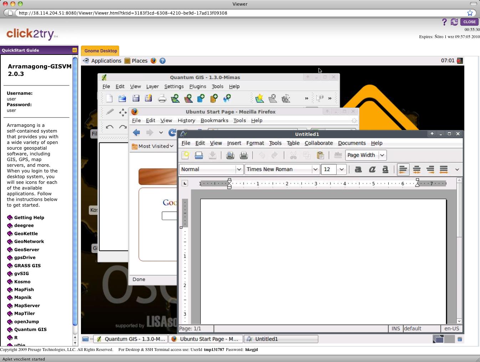Viewport: 480px width, 362px height.
Task: Open Gnome Applications menu
Action: (x=102, y=61)
